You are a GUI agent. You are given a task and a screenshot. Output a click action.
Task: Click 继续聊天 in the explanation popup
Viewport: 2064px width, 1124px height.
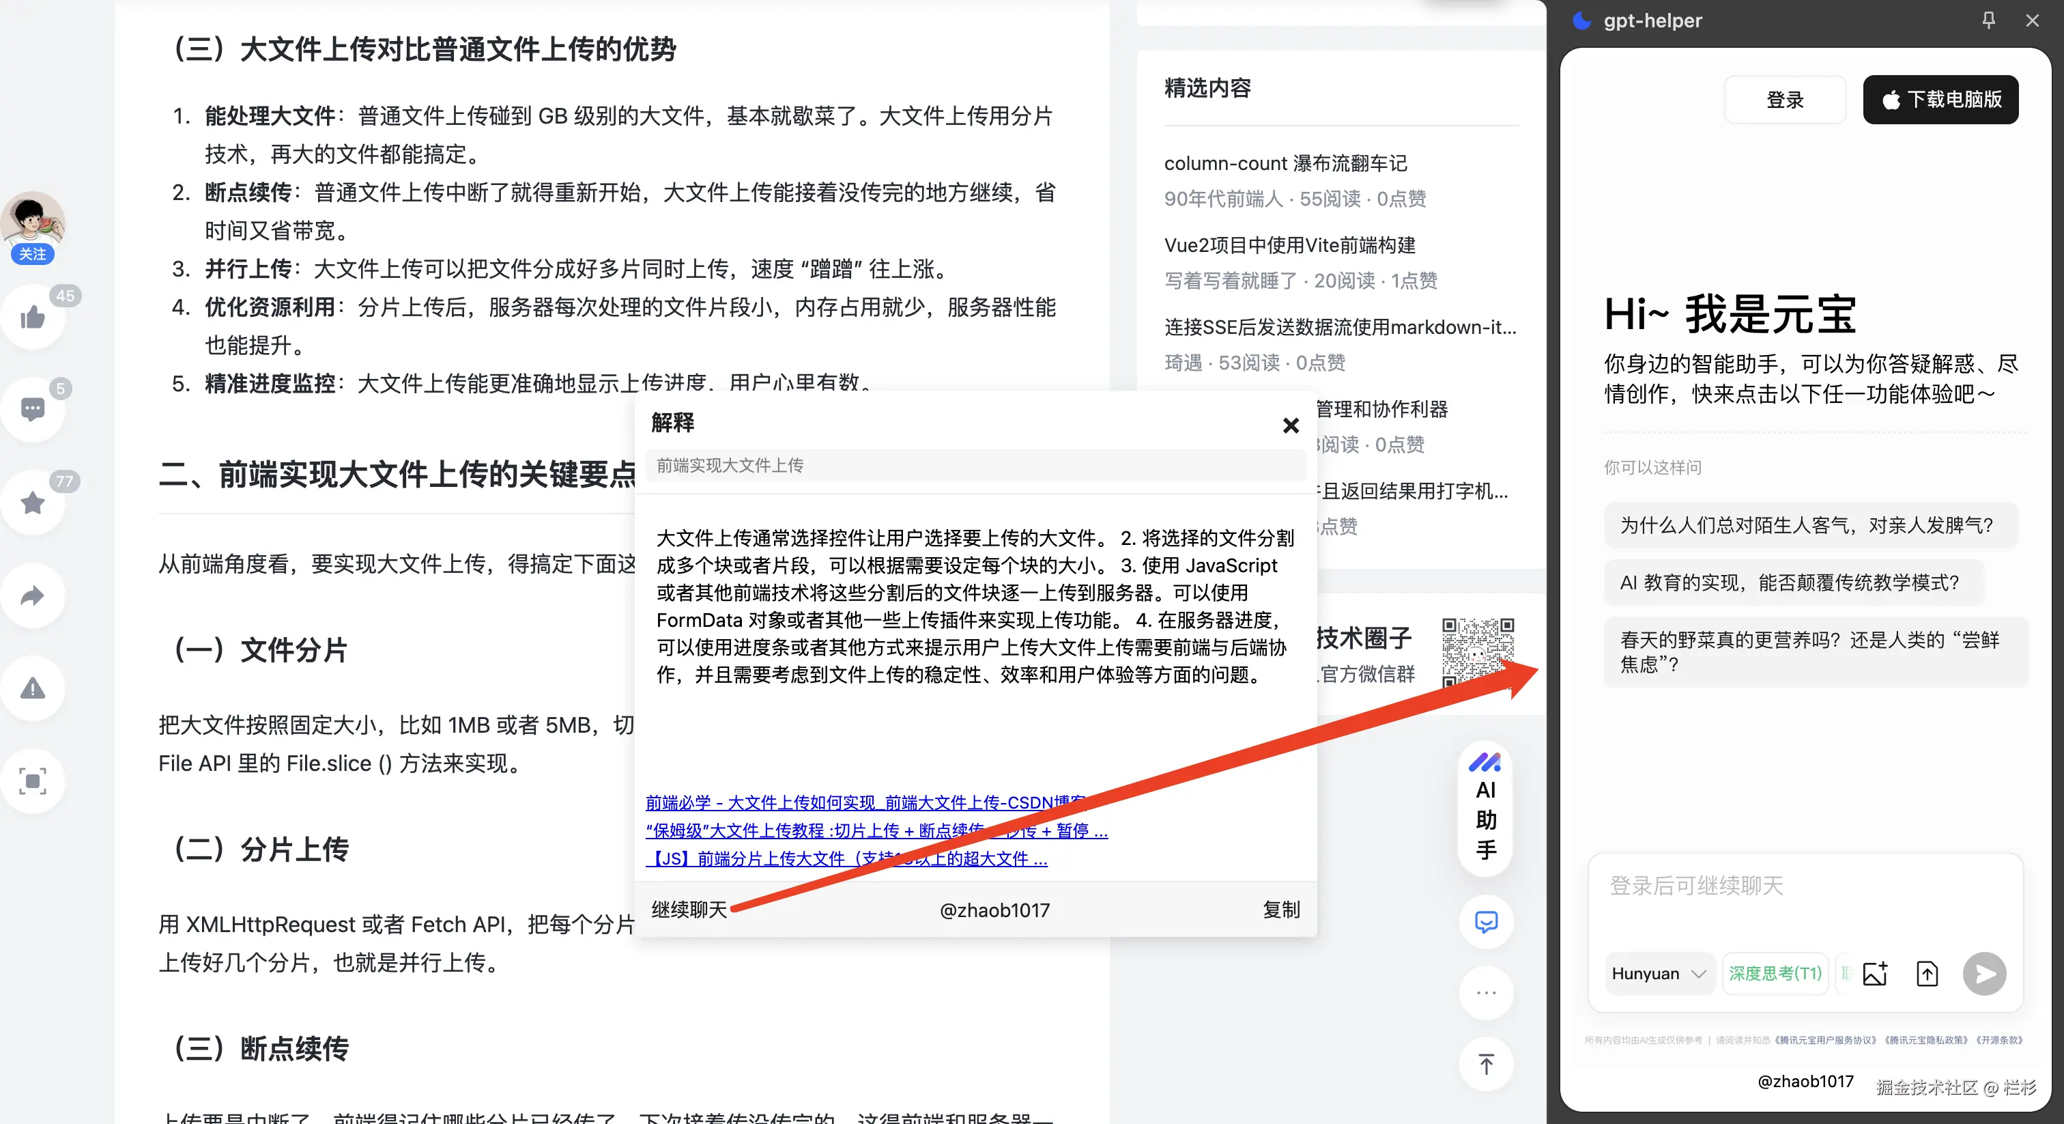pos(689,909)
